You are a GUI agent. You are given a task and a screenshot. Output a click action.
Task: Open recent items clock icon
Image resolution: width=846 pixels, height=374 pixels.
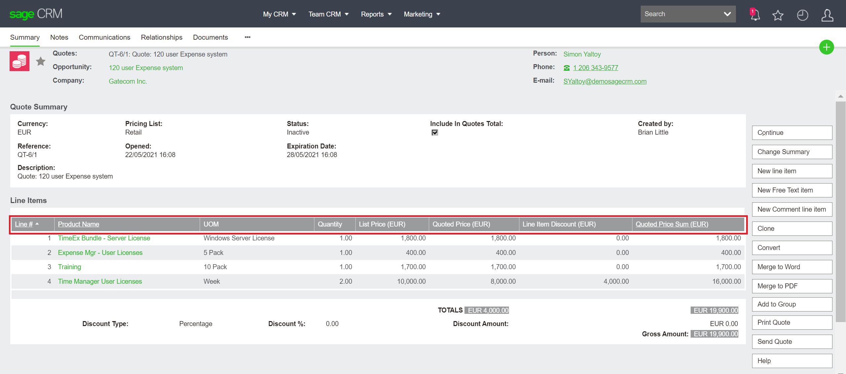pos(802,15)
